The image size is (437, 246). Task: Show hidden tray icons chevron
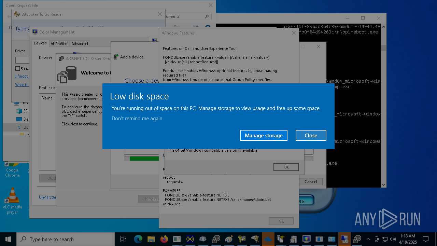368,239
